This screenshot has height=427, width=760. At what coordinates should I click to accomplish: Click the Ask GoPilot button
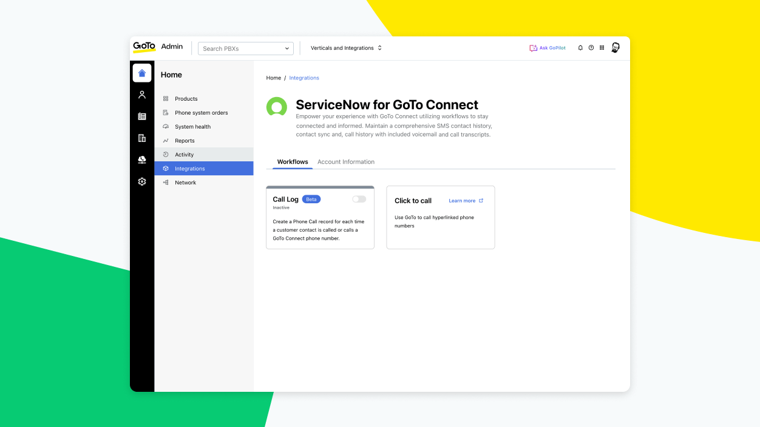click(547, 47)
